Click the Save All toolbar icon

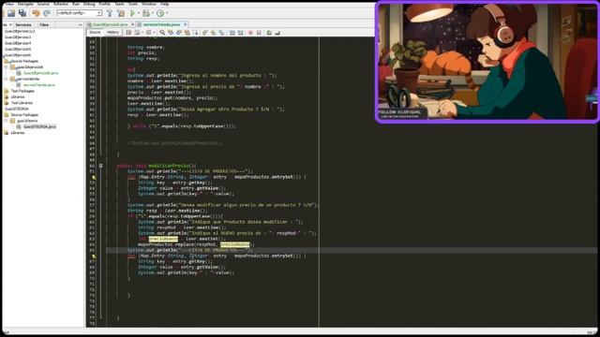(x=22, y=13)
